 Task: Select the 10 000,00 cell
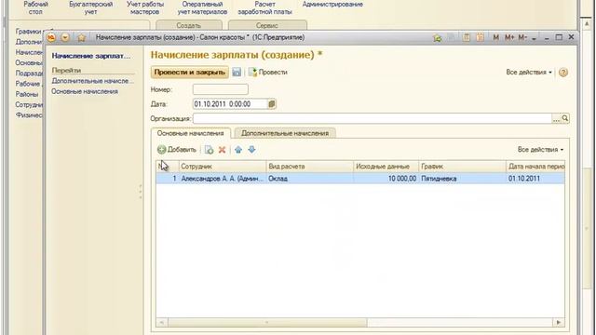386,179
